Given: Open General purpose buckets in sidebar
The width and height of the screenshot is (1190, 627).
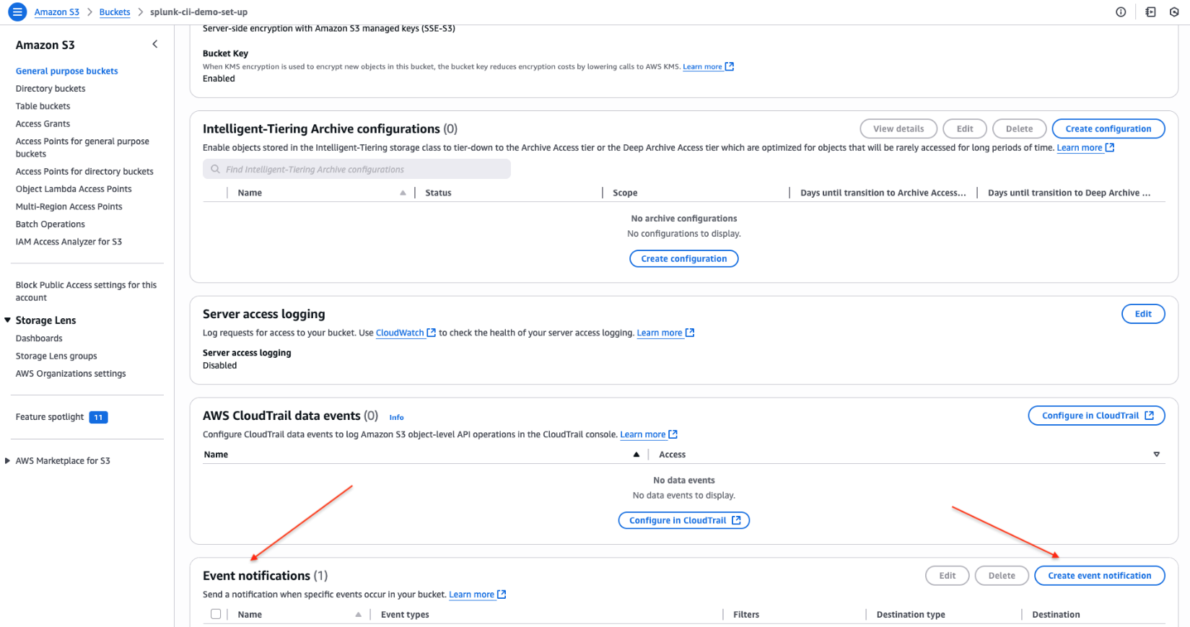Looking at the screenshot, I should (x=66, y=71).
